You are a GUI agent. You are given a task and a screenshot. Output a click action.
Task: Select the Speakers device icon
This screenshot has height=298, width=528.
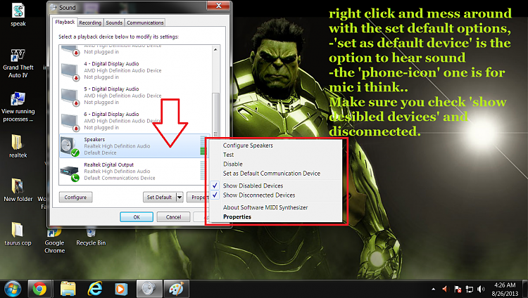[70, 147]
